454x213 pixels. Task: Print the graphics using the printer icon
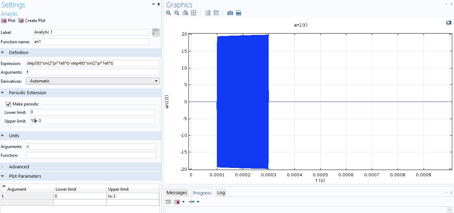(x=239, y=13)
